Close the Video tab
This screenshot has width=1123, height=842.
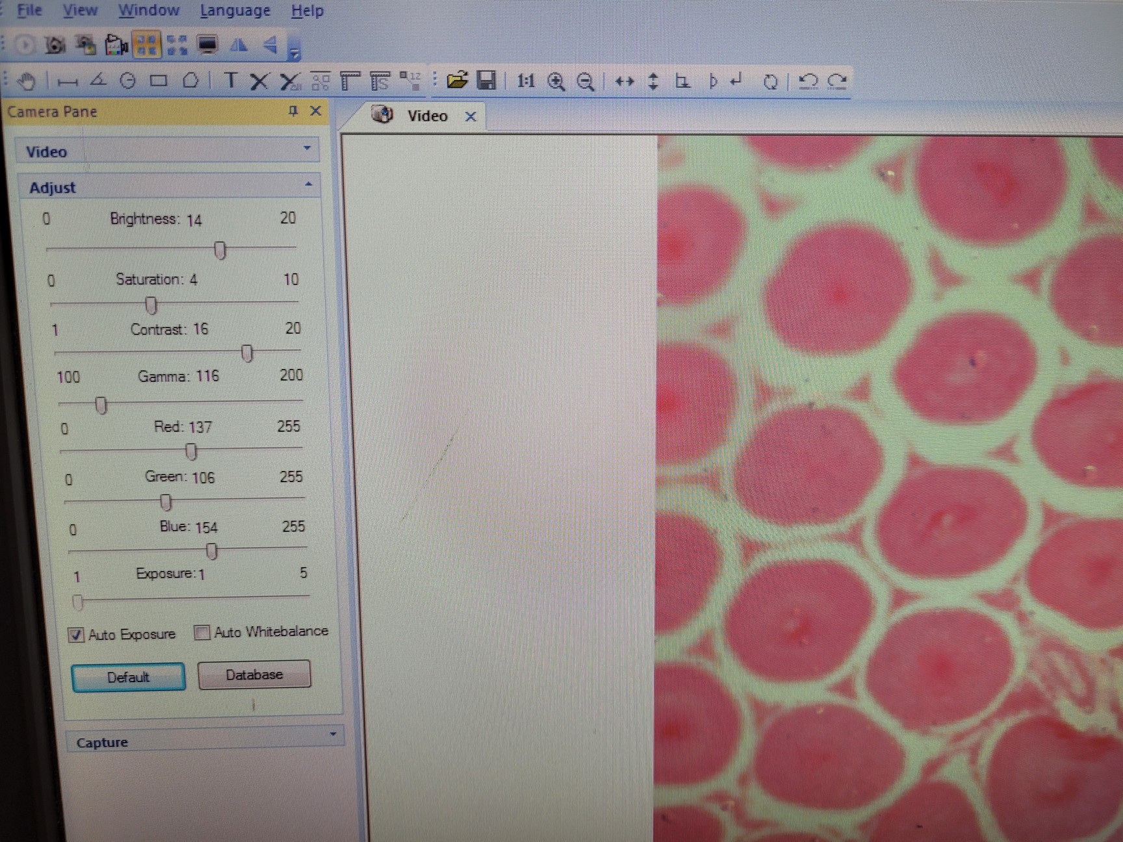coord(471,117)
